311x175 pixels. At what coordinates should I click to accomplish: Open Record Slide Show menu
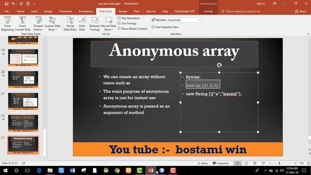[x=108, y=24]
